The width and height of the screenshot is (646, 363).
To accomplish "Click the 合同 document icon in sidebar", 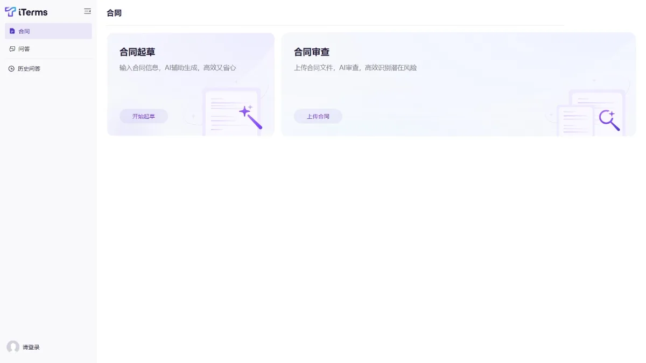I will pyautogui.click(x=12, y=31).
